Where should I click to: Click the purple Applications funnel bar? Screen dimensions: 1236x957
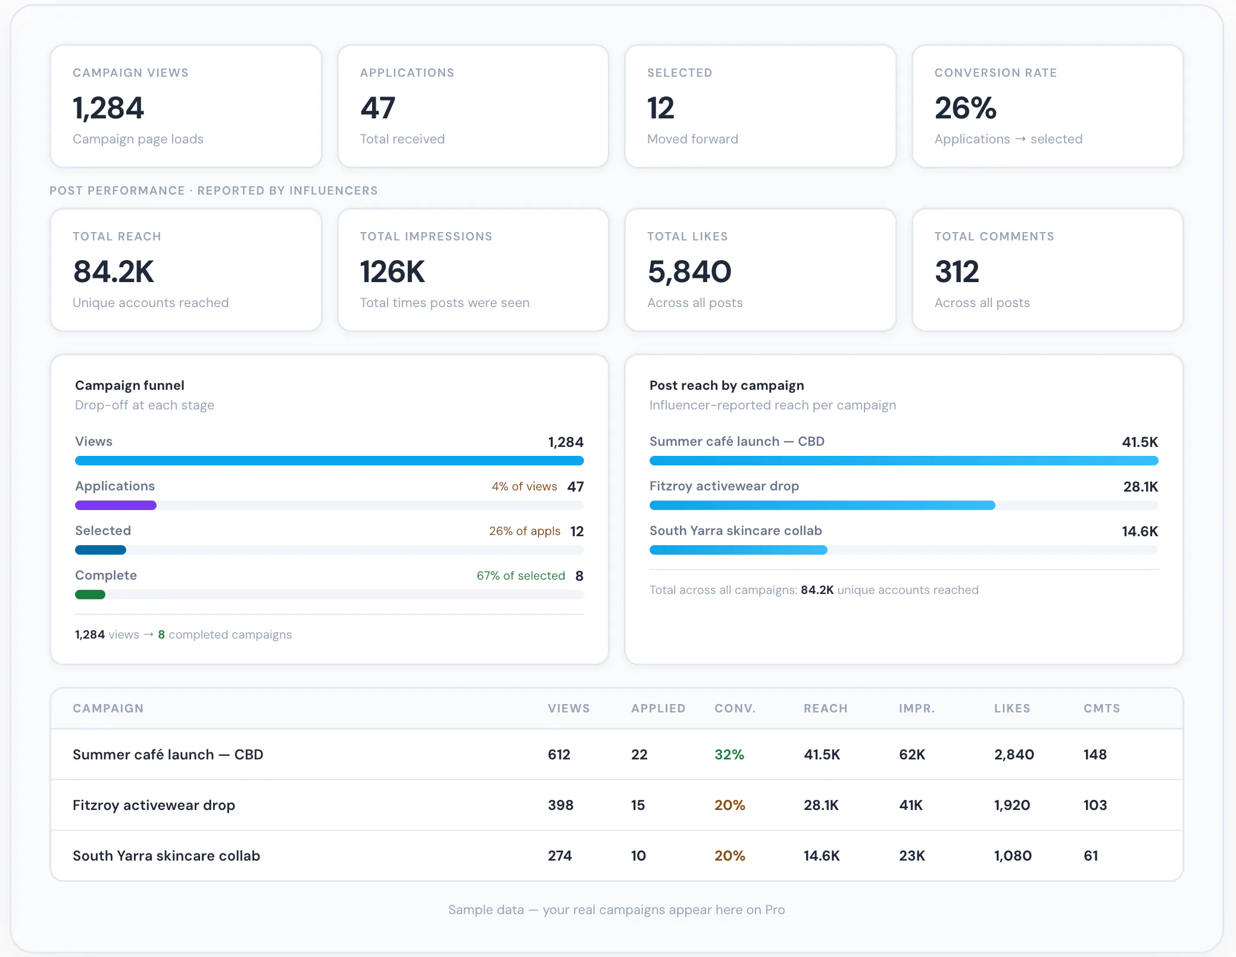(x=116, y=505)
